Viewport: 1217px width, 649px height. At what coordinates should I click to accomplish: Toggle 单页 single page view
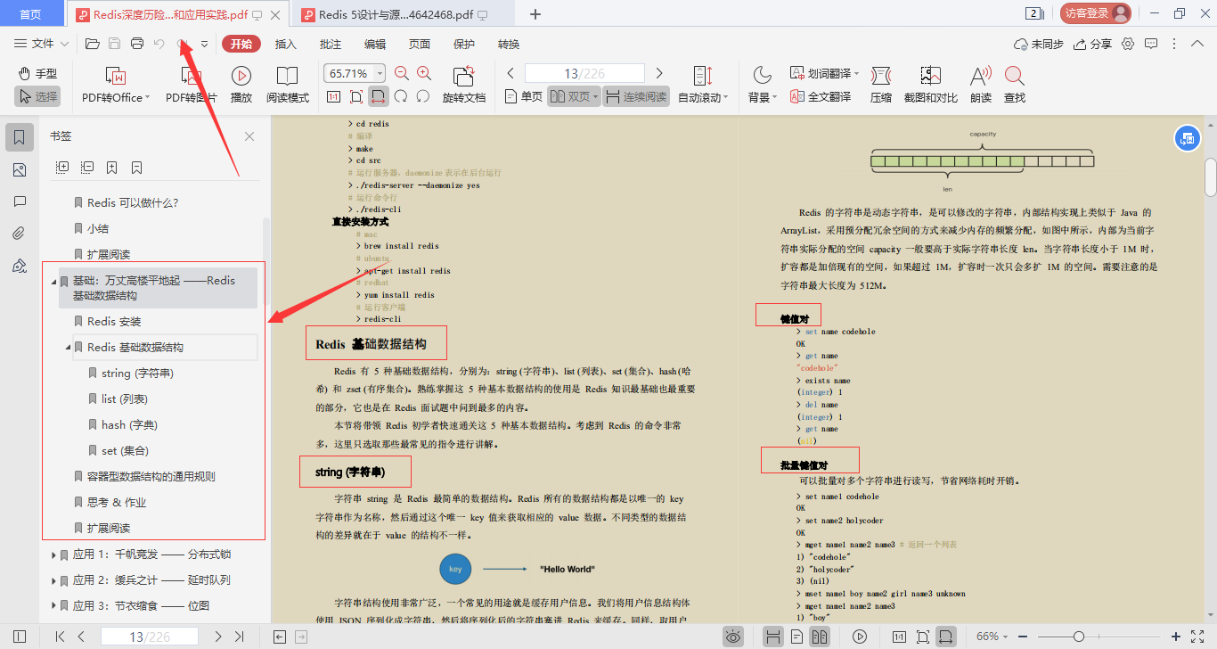524,96
